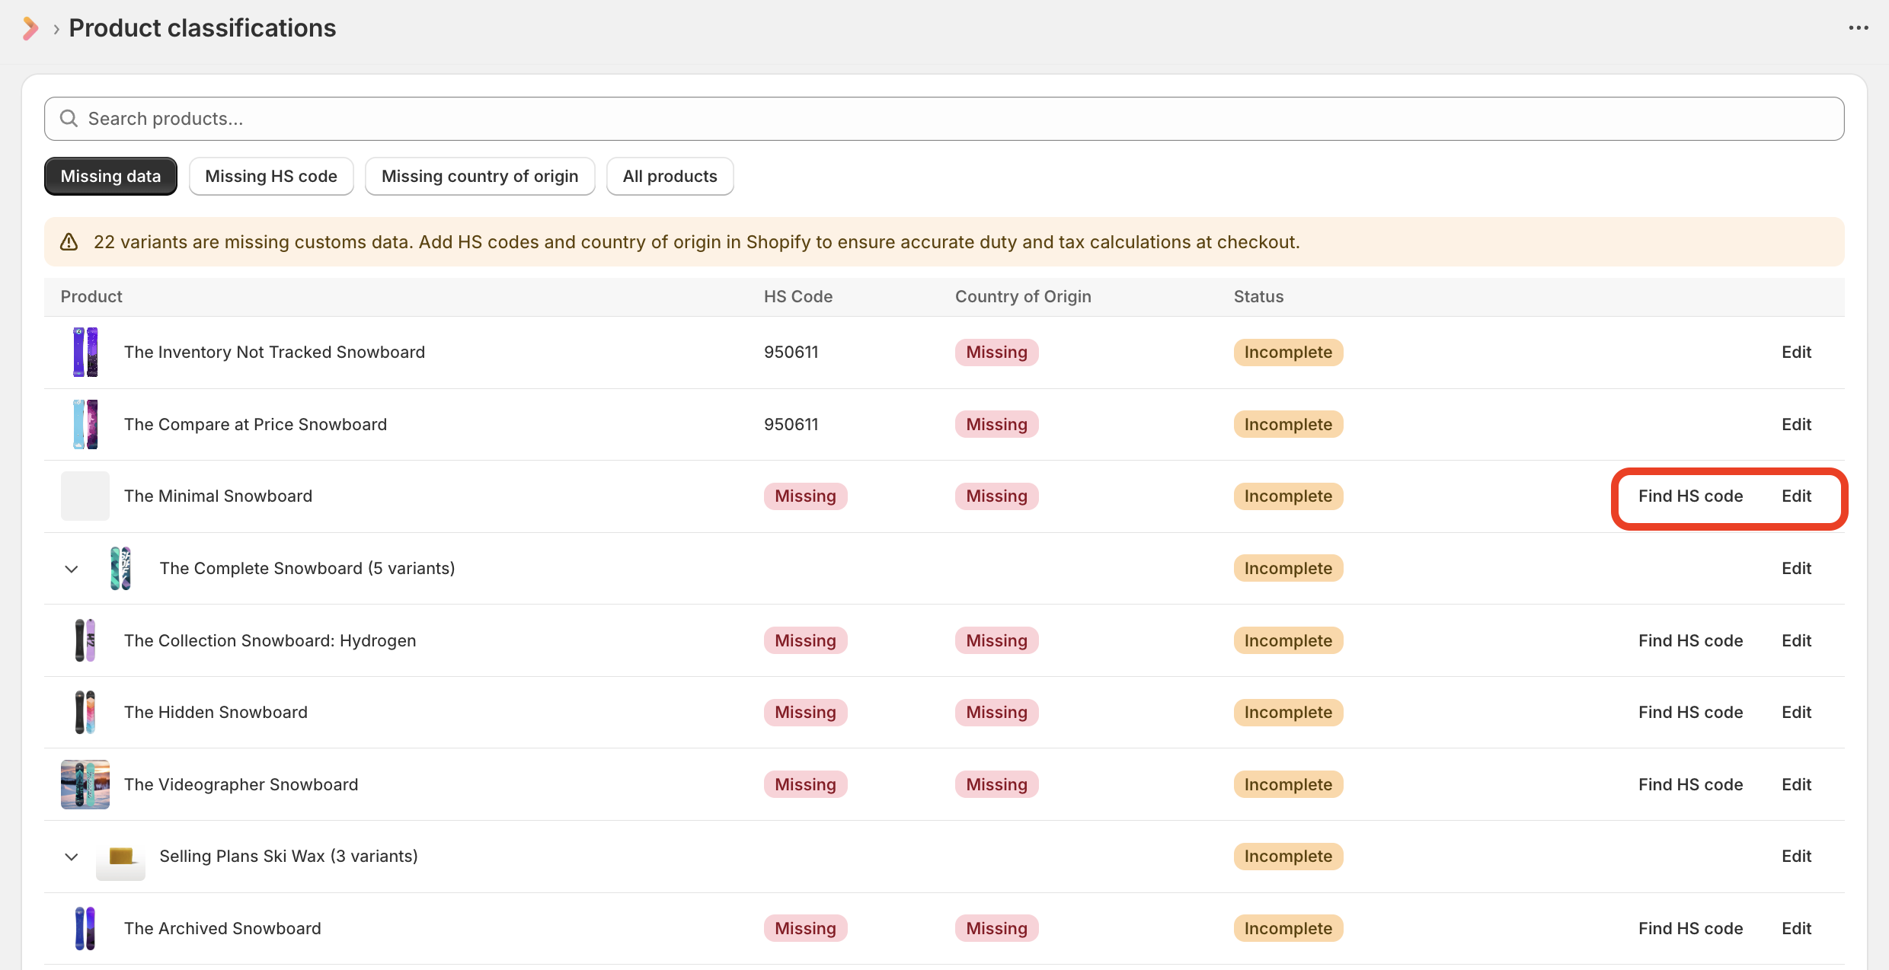Click The Inventory Not Tracked Snowboard thumbnail

pos(85,353)
